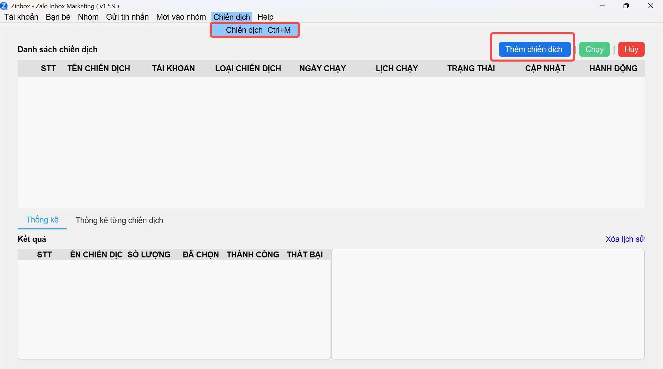This screenshot has height=369, width=663.
Task: Click the green Chạy button
Action: (x=594, y=49)
